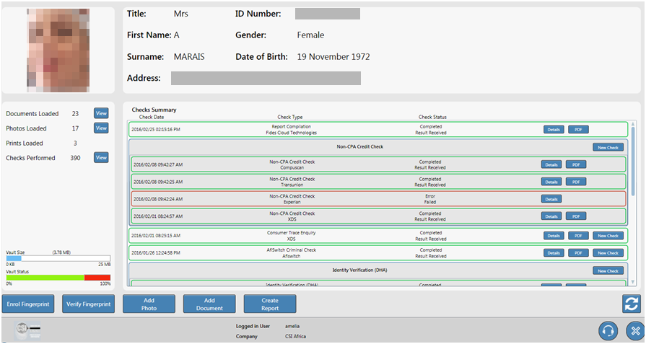Select the Non-CPA Credit Check group header
Viewport: 646px width, 344px height.
tap(359, 146)
